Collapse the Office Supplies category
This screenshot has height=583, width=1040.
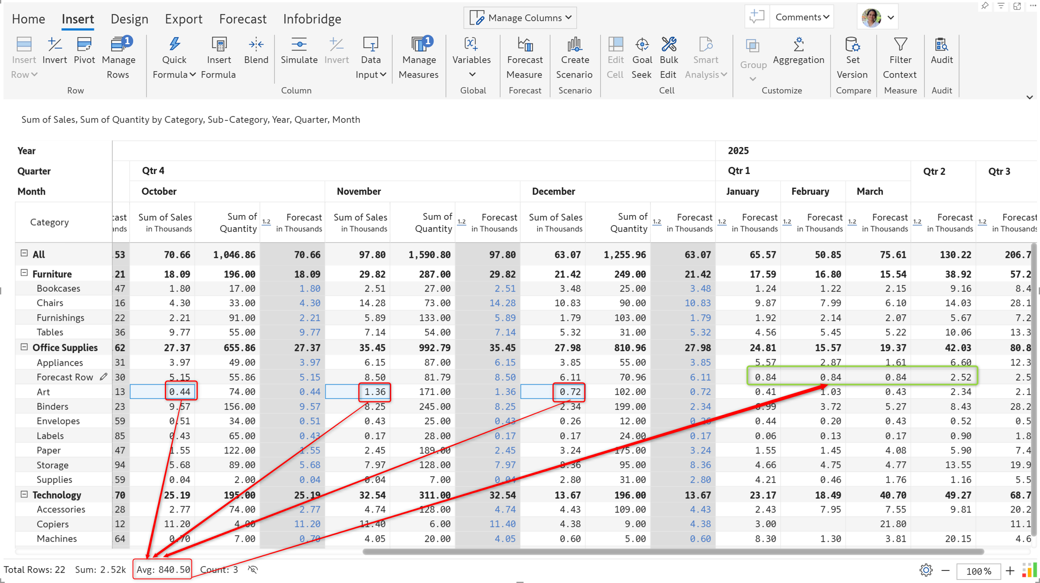tap(24, 347)
